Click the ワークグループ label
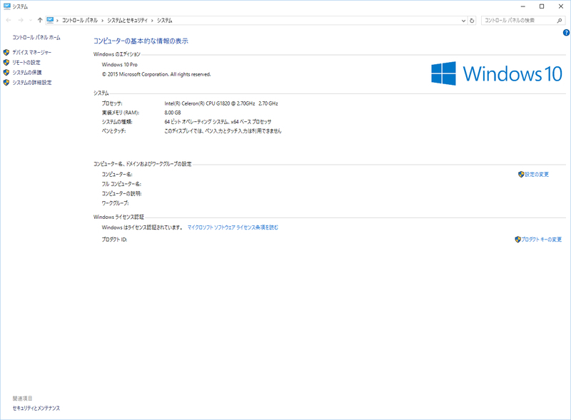 coord(115,203)
